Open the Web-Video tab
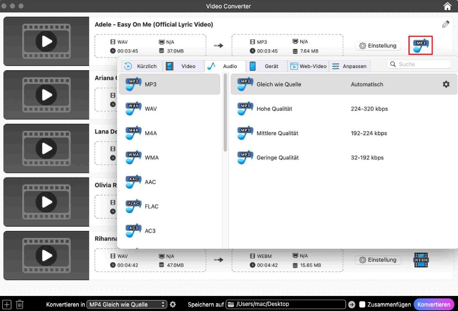Viewport: 458px width, 311px height. pos(308,66)
